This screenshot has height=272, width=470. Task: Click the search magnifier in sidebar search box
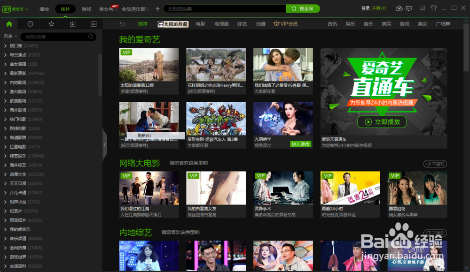pyautogui.click(x=91, y=37)
